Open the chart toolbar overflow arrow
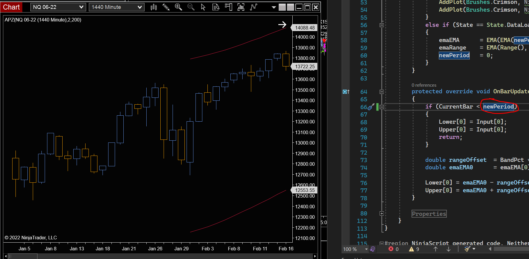Screen dimensions: 529x259 click(274, 7)
